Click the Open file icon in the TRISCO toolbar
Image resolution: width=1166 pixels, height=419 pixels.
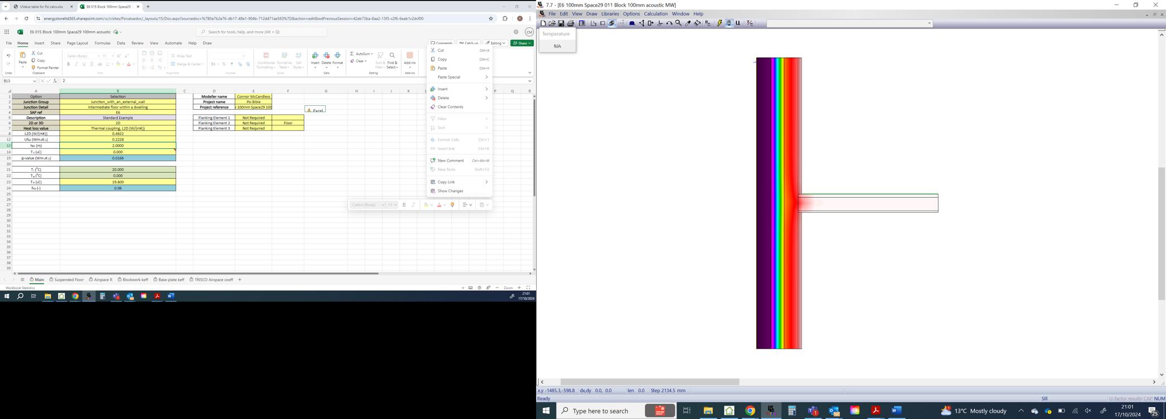(x=552, y=23)
